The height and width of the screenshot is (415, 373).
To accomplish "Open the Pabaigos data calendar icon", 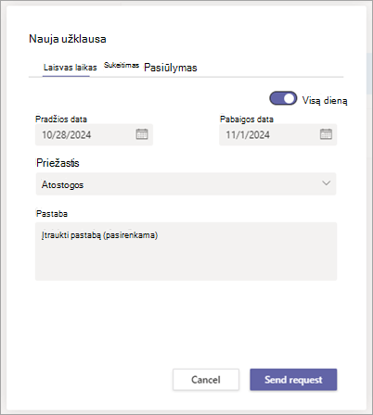I will [326, 134].
